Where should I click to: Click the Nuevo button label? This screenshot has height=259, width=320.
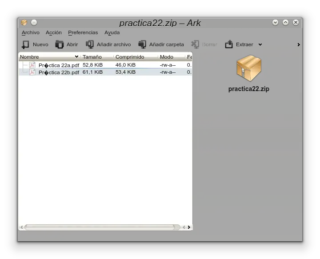pos(40,44)
